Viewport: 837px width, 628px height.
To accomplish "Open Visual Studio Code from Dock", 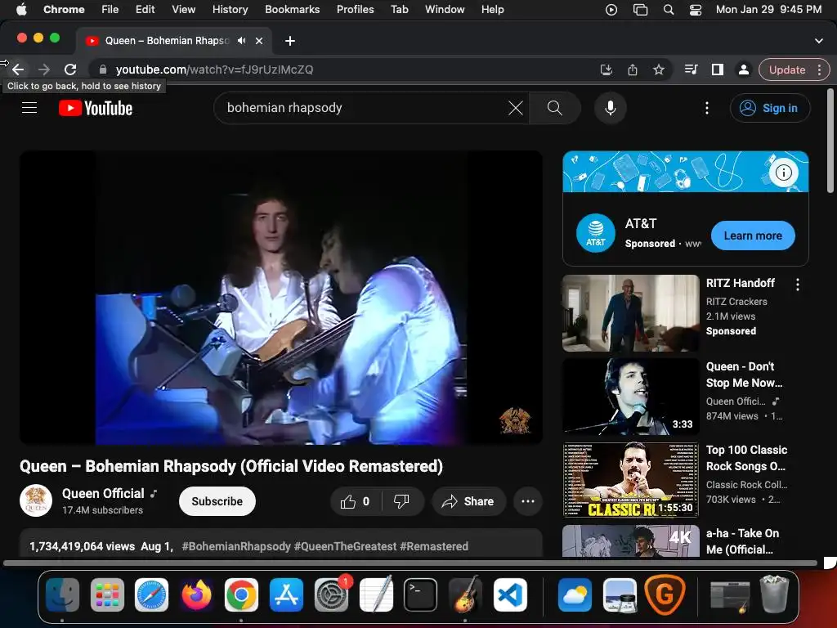I will [510, 594].
